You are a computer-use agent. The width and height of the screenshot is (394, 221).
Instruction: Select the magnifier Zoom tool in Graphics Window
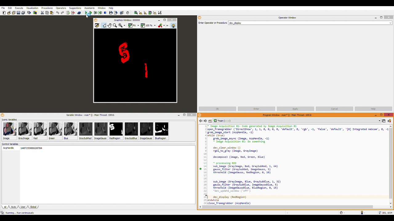pyautogui.click(x=115, y=25)
